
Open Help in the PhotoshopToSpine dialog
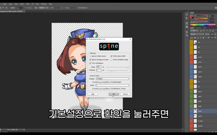pos(93,94)
